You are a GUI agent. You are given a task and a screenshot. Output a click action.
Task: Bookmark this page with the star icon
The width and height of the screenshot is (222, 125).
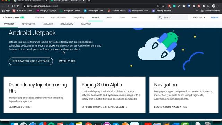coord(163,6)
